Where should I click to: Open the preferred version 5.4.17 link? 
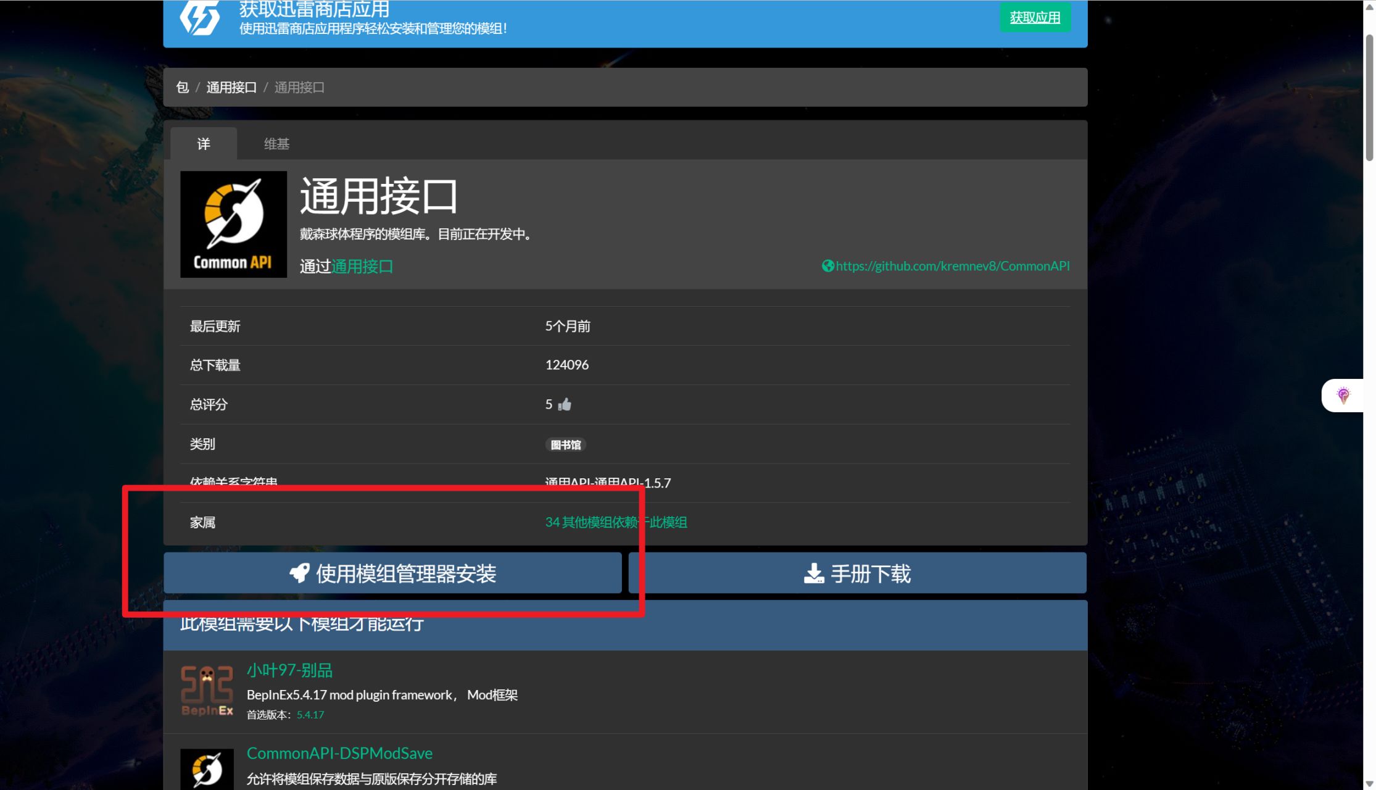click(x=310, y=715)
